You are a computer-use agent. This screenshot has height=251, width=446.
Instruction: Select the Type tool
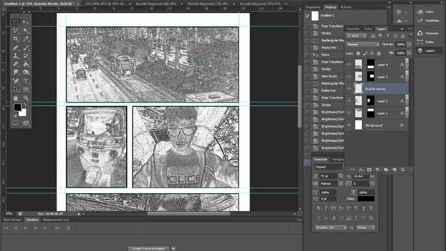pos(26,81)
